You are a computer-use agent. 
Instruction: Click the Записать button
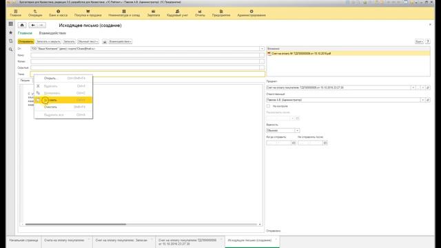pyautogui.click(x=69, y=41)
